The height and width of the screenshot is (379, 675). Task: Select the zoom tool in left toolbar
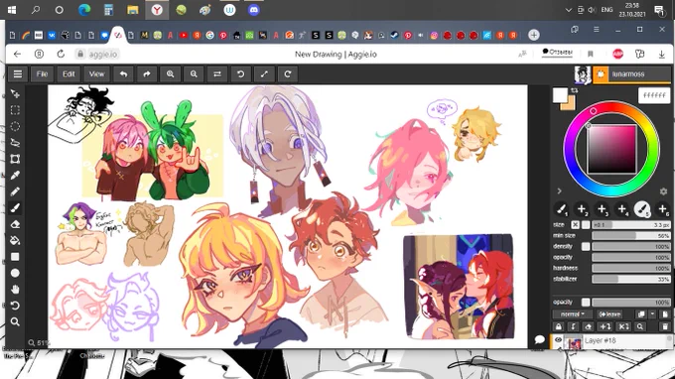[x=15, y=321]
